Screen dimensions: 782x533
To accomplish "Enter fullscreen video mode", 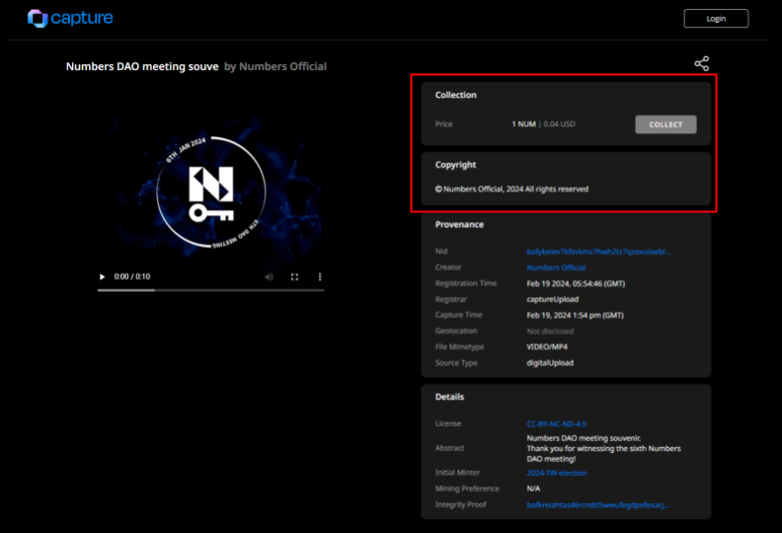I will tap(295, 276).
